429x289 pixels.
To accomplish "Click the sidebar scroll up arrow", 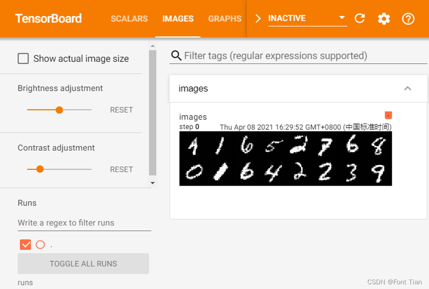I will (153, 46).
